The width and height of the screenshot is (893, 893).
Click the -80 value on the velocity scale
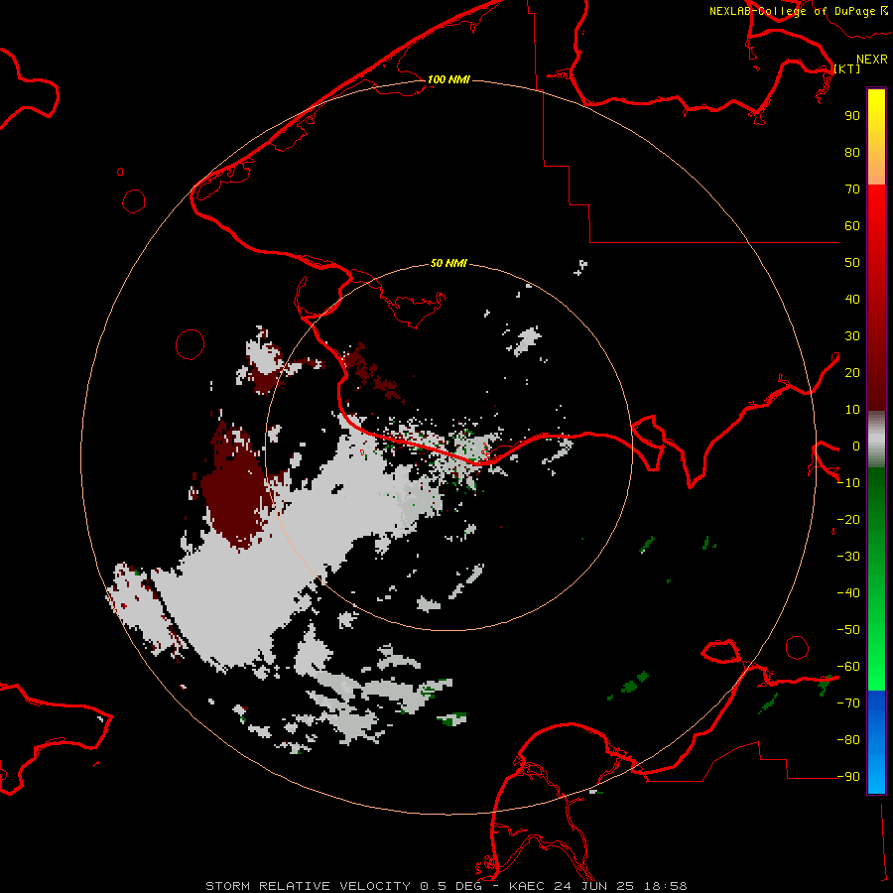(848, 740)
